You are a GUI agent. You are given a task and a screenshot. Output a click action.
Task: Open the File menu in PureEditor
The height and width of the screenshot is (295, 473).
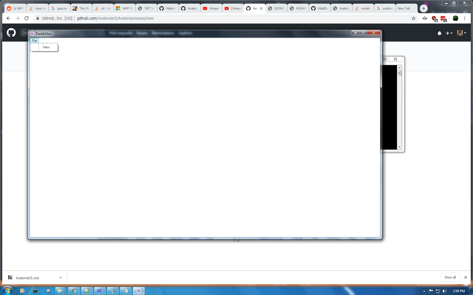pos(34,40)
